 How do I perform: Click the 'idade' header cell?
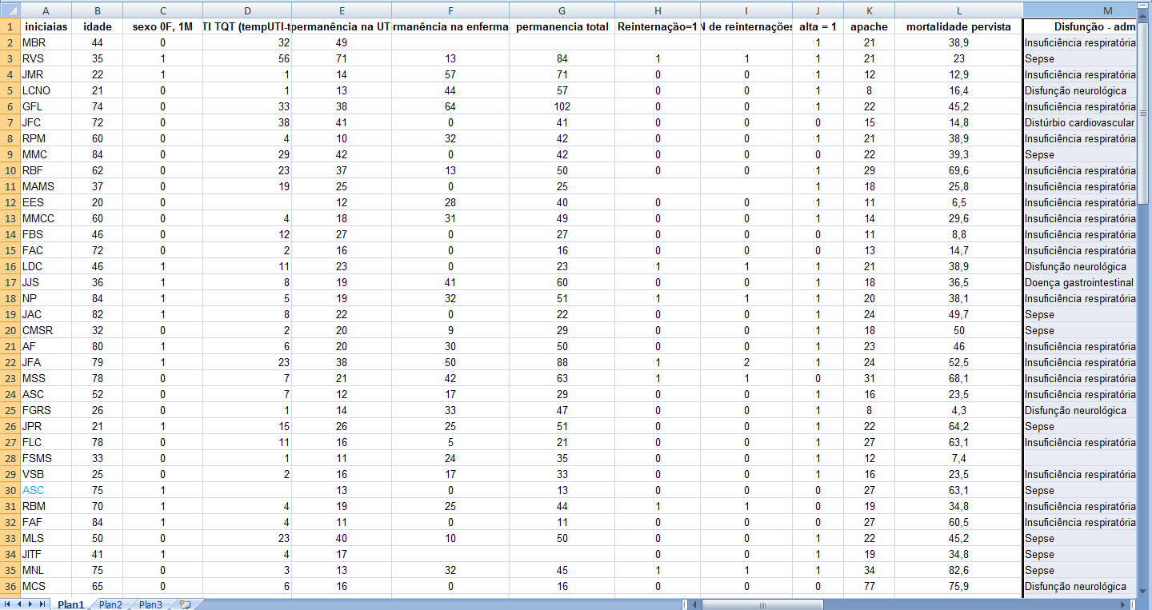[98, 26]
